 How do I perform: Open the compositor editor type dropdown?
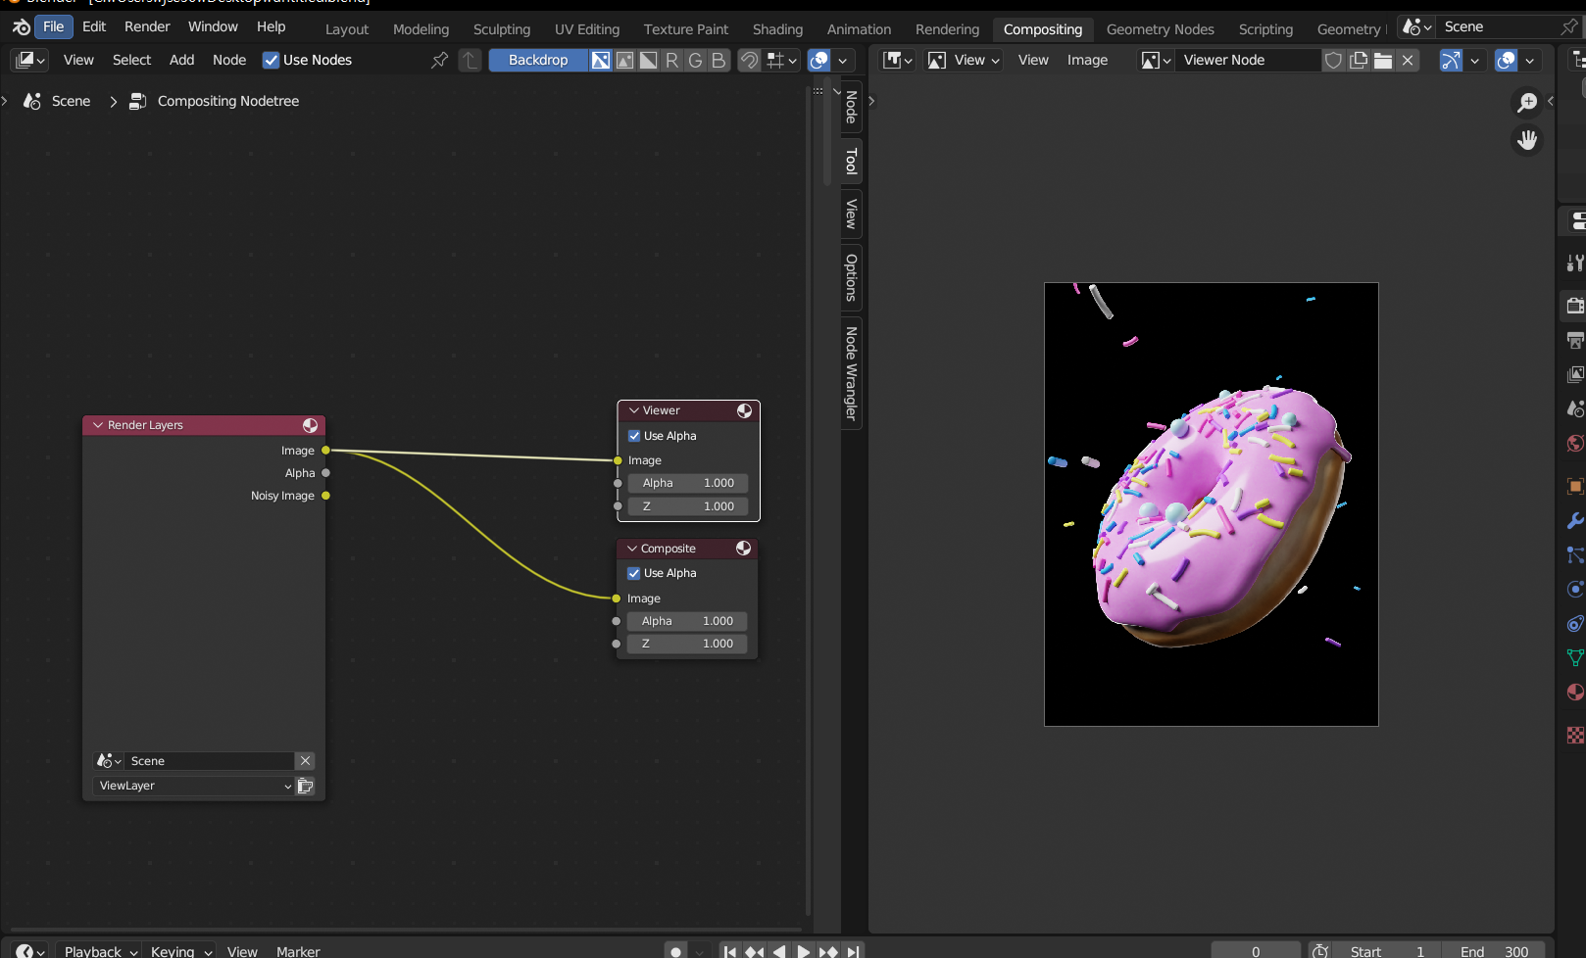point(29,60)
